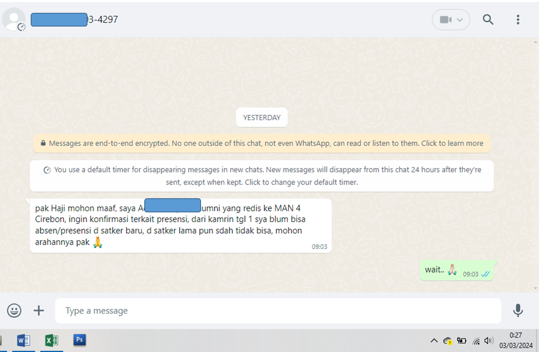
Task: Expand the call options dropdown chevron
Action: tap(460, 20)
